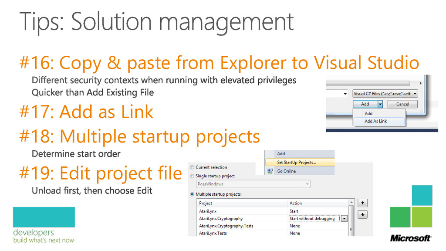This screenshot has height=251, width=446.
Task: Open the Add button dropdown arrow
Action: coord(380,104)
